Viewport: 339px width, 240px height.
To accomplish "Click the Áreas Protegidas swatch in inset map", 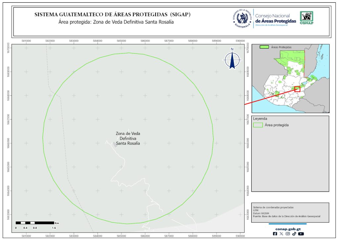I will tap(264, 47).
